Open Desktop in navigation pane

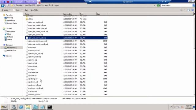coord(10,18)
